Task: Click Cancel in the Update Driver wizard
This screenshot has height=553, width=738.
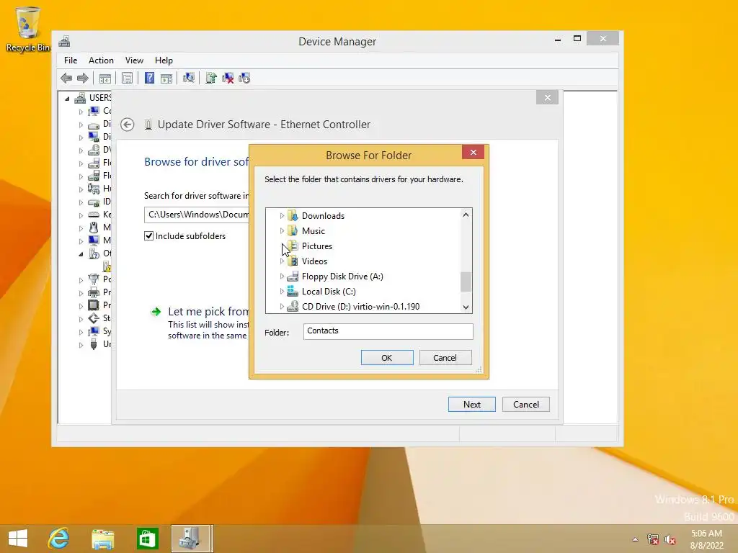Action: click(x=525, y=405)
